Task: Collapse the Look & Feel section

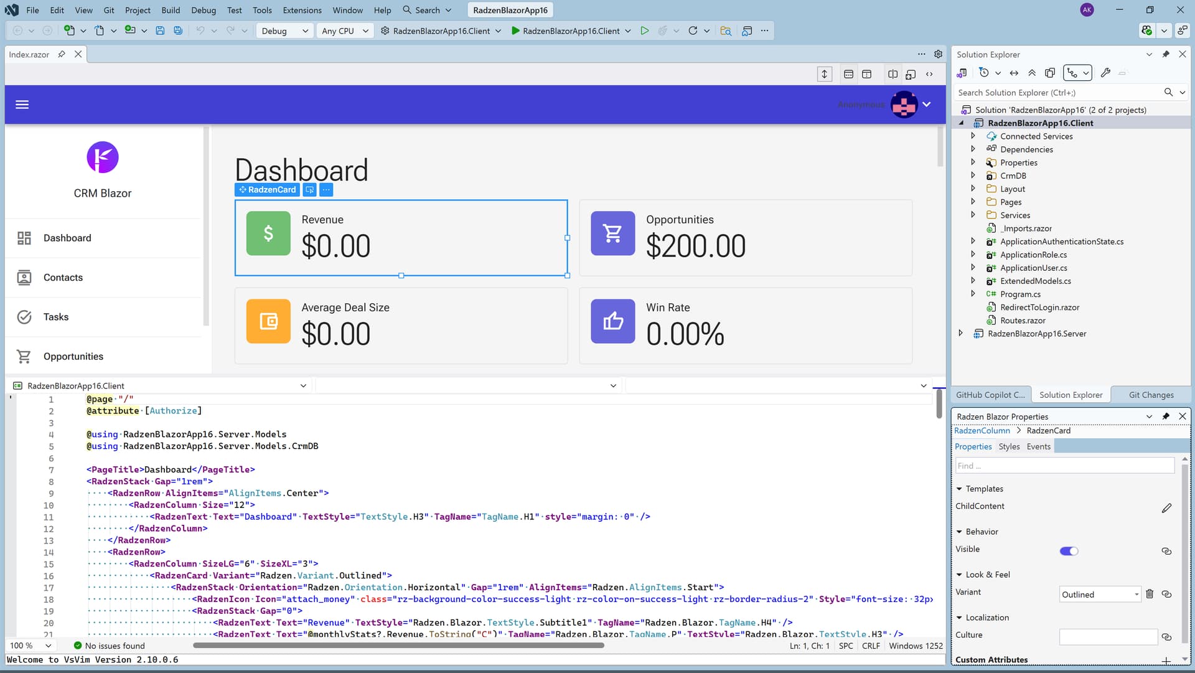Action: click(x=959, y=575)
